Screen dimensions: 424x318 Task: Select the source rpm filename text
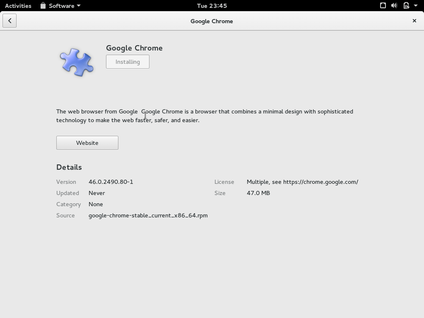click(x=148, y=215)
